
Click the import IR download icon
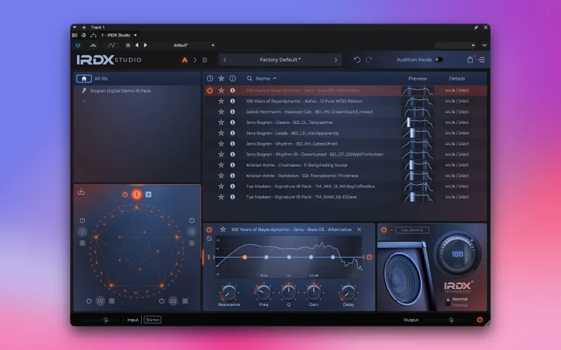(x=81, y=191)
